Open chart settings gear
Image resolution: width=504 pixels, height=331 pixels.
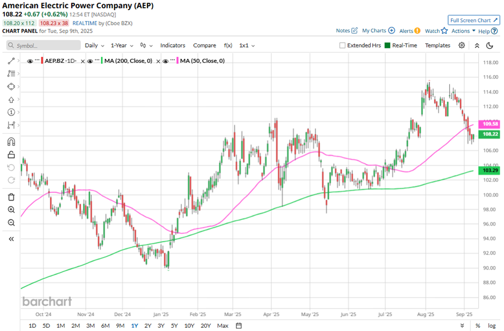pos(462,45)
